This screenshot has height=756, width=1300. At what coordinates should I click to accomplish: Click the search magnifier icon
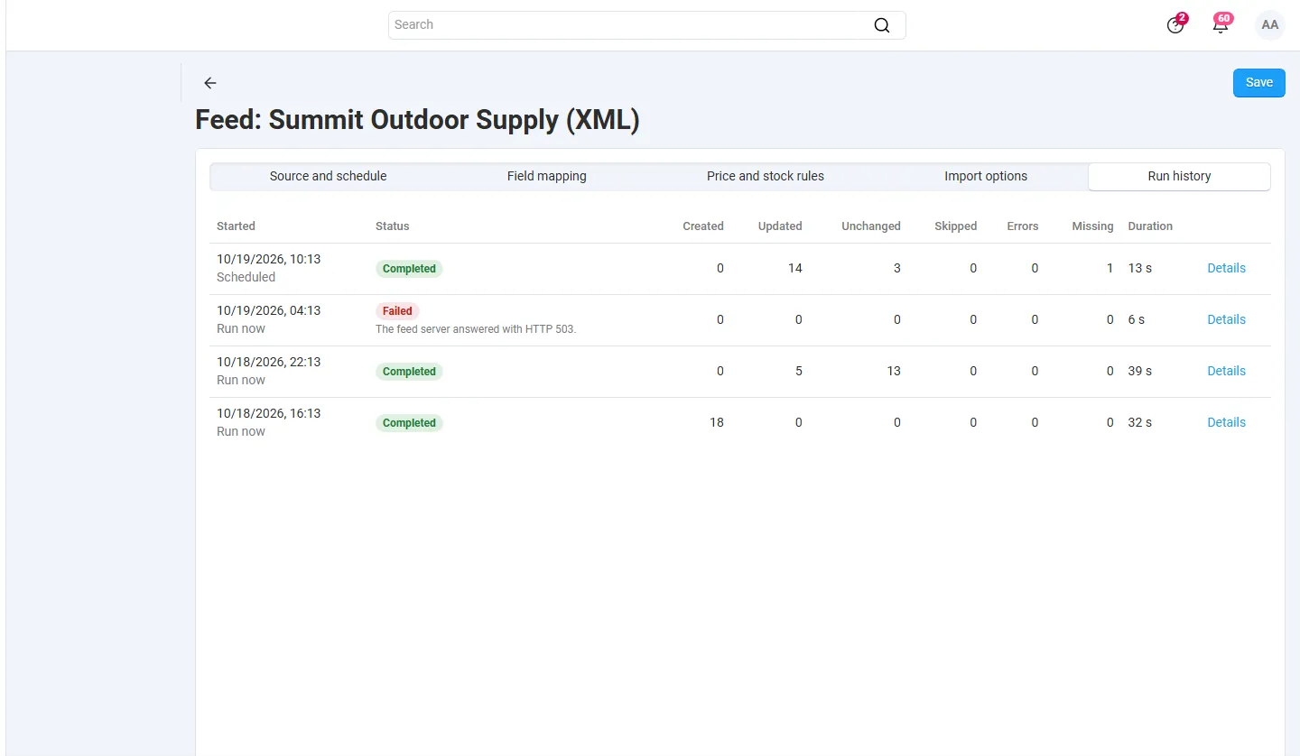[x=882, y=25]
